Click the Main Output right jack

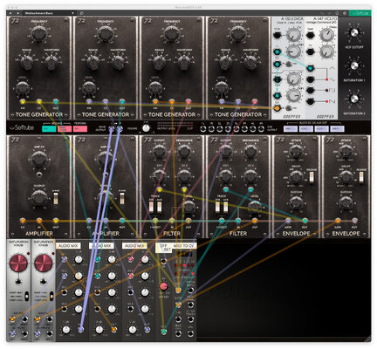(120, 129)
